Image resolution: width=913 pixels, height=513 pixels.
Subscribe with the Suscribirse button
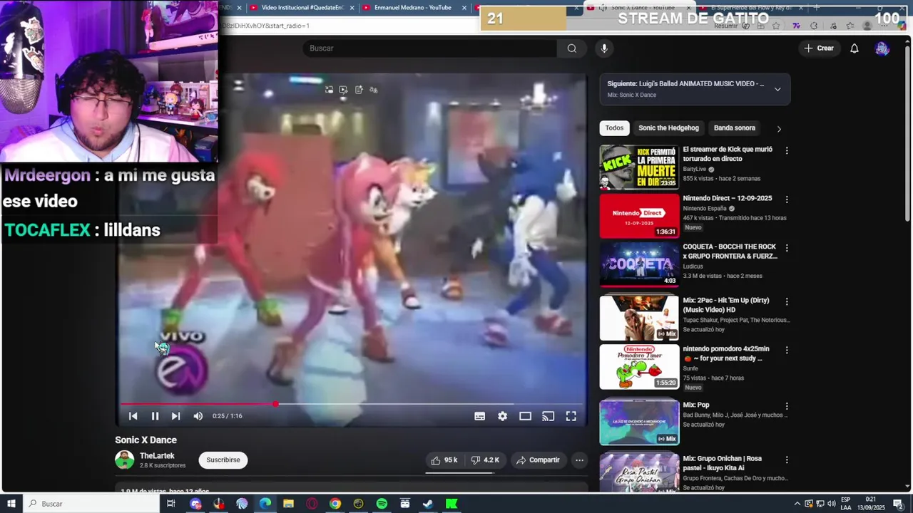223,460
